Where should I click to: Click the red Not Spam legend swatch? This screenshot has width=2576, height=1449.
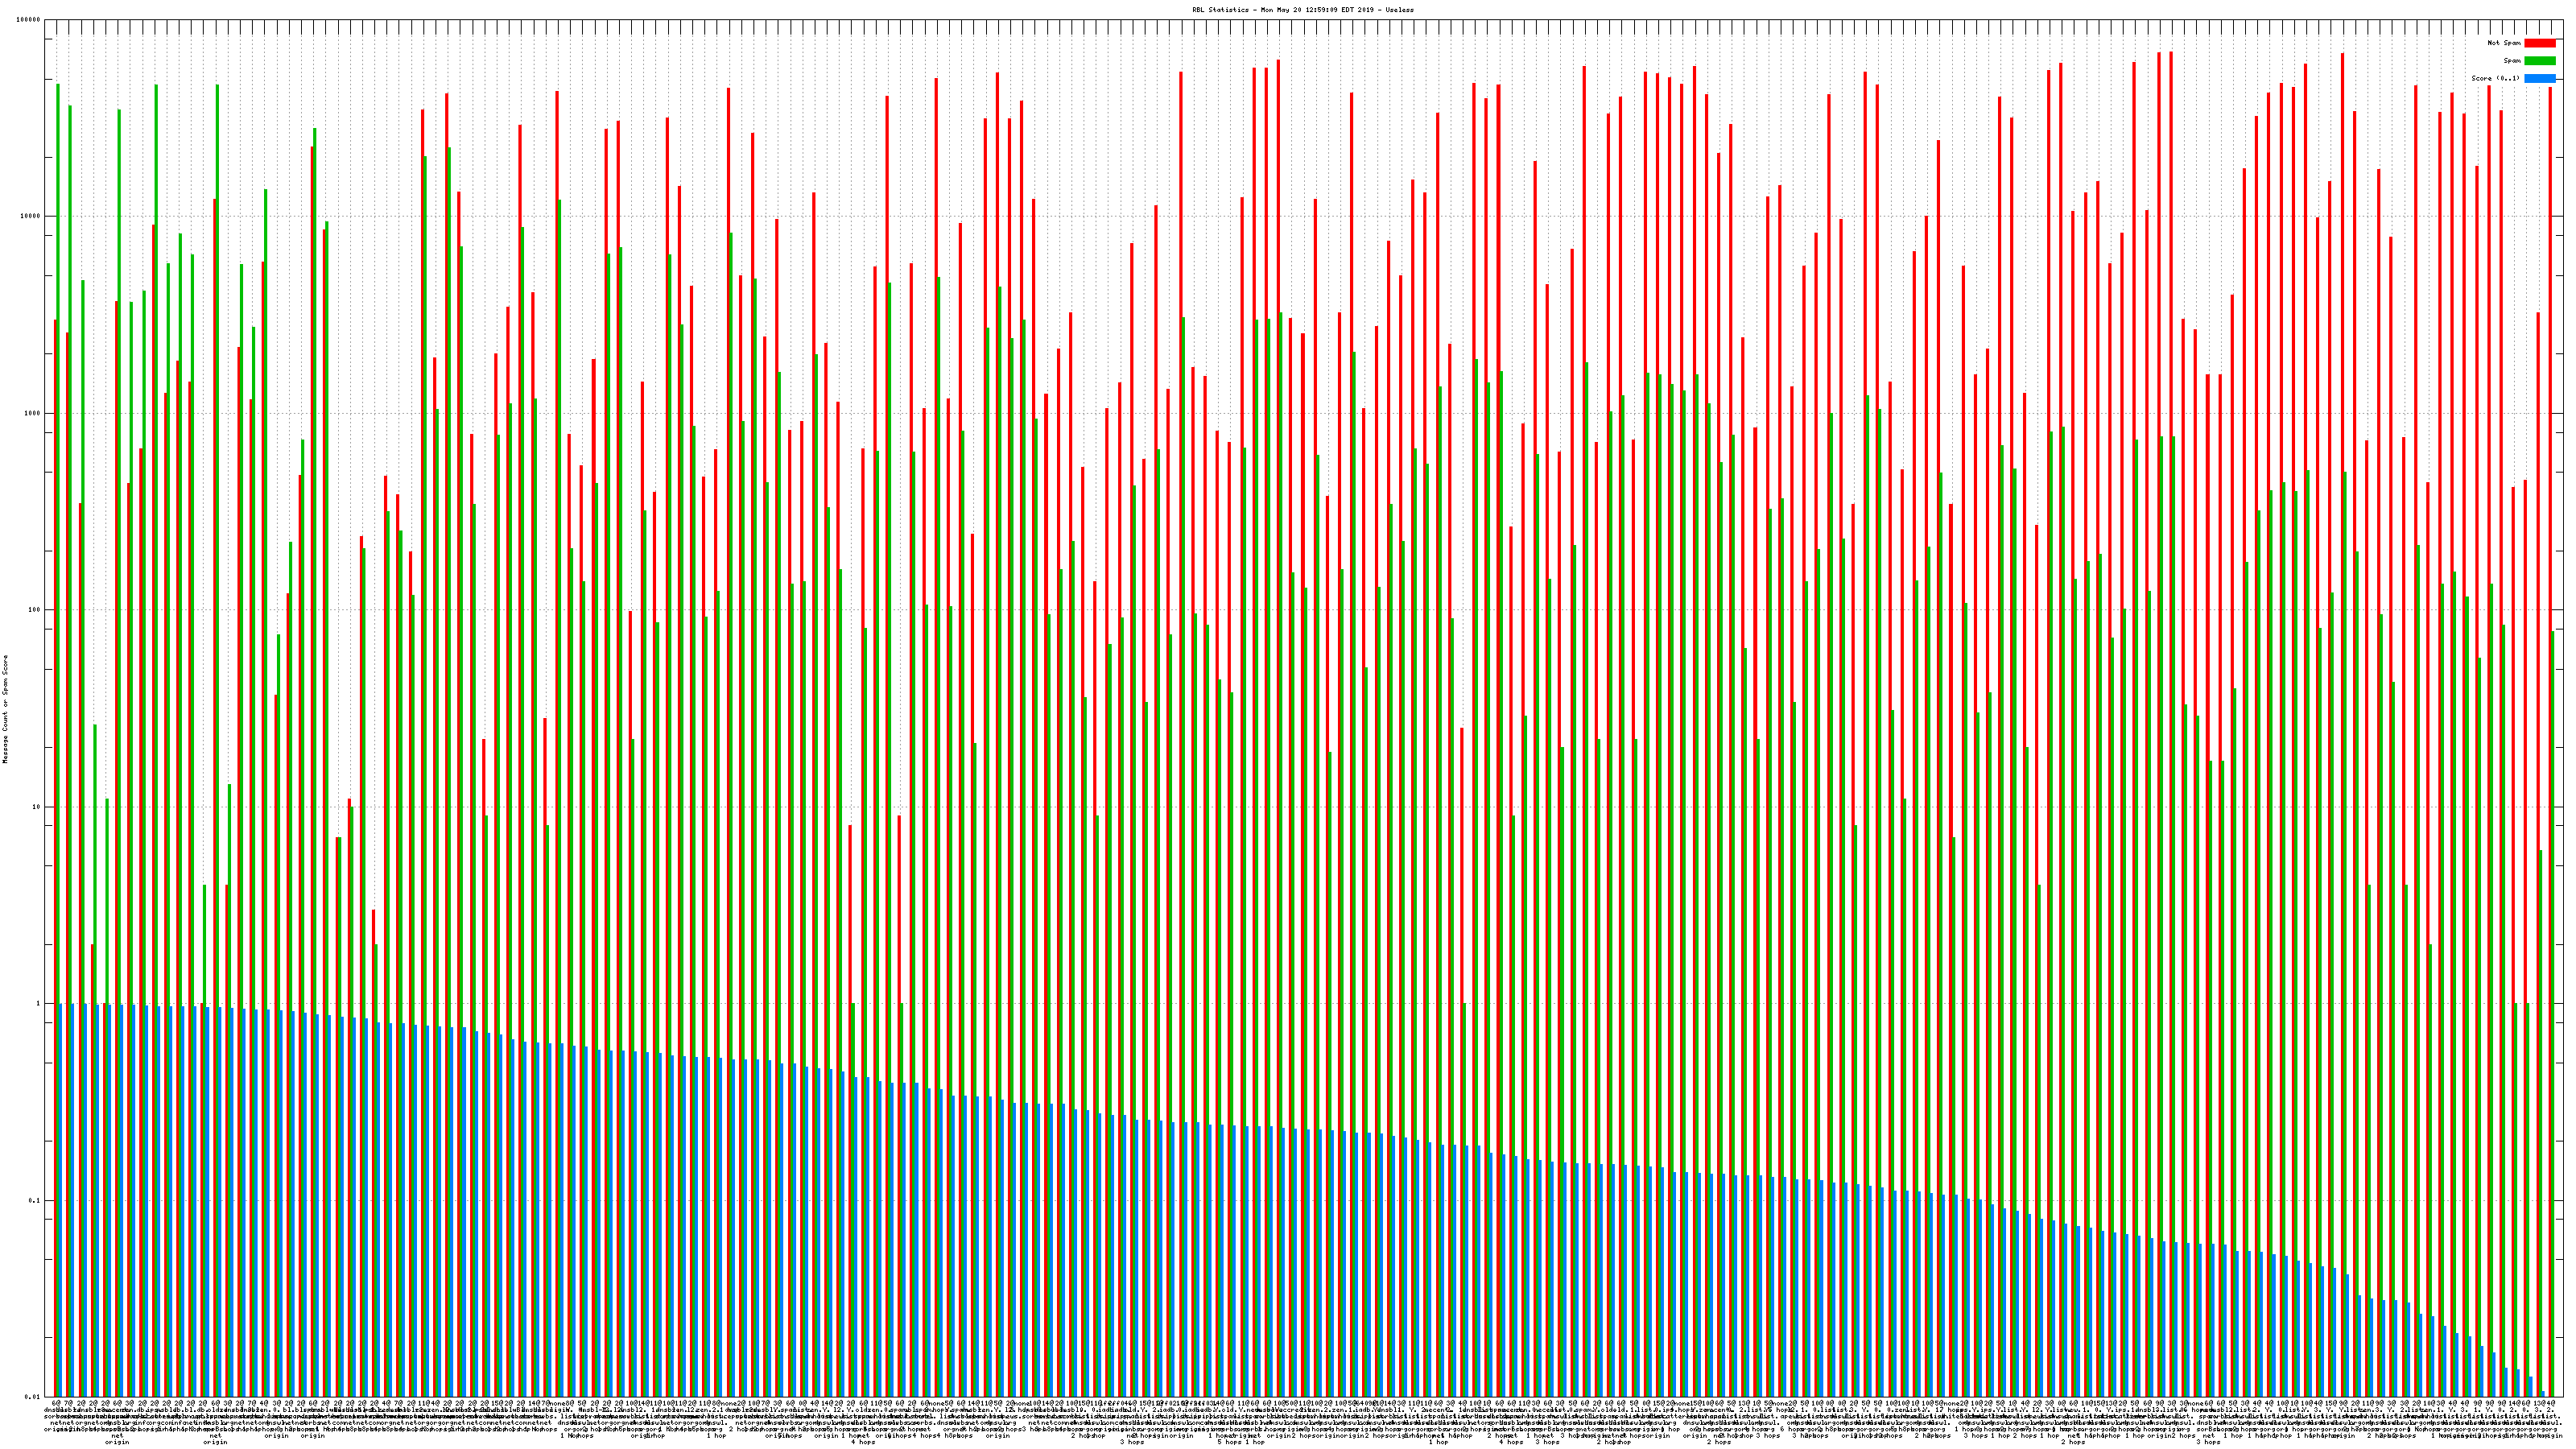pyautogui.click(x=2539, y=43)
